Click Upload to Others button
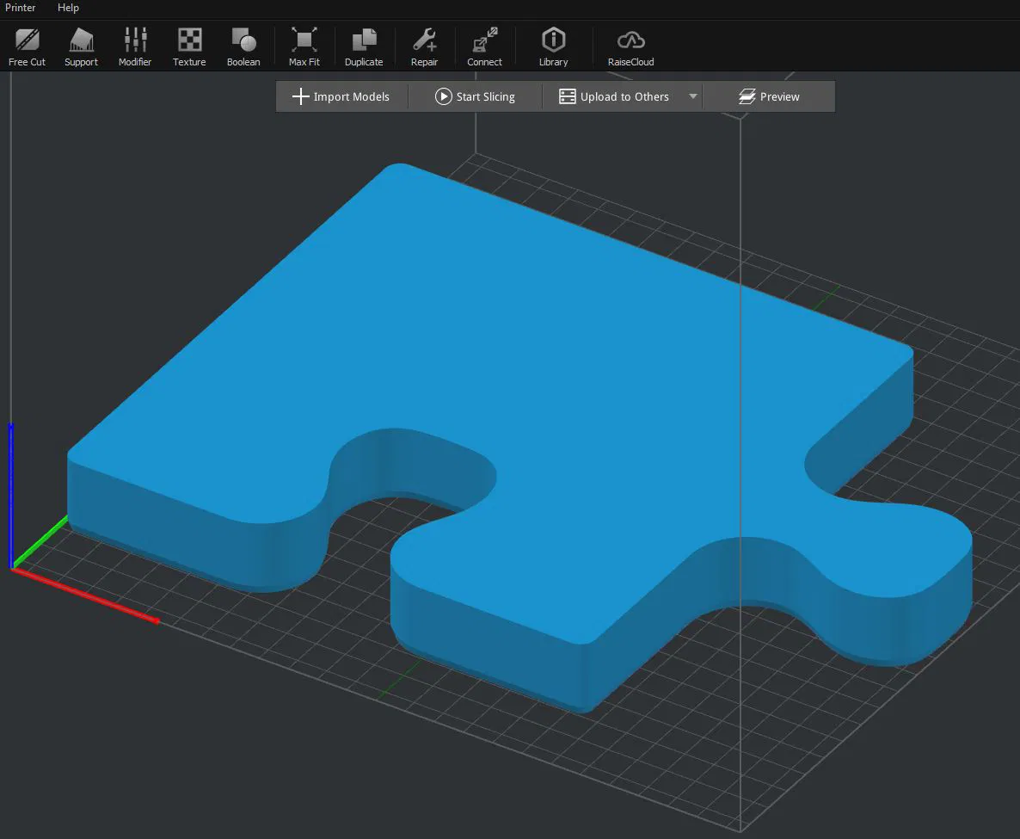The width and height of the screenshot is (1020, 839). click(x=614, y=96)
